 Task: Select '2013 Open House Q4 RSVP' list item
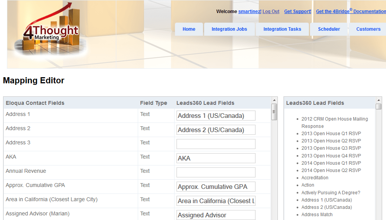tap(331, 156)
